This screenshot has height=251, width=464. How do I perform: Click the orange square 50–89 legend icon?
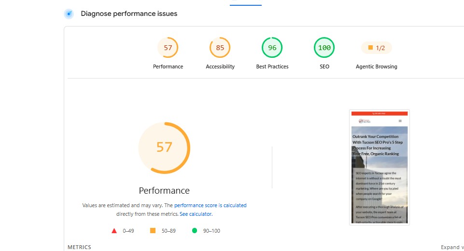tap(153, 231)
